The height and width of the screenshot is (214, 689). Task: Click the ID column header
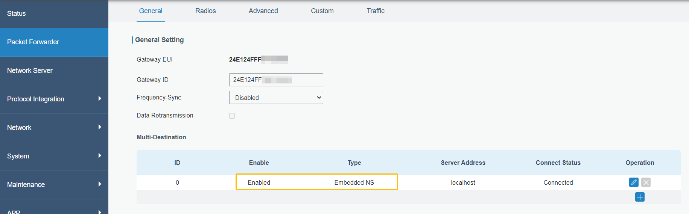click(x=177, y=163)
